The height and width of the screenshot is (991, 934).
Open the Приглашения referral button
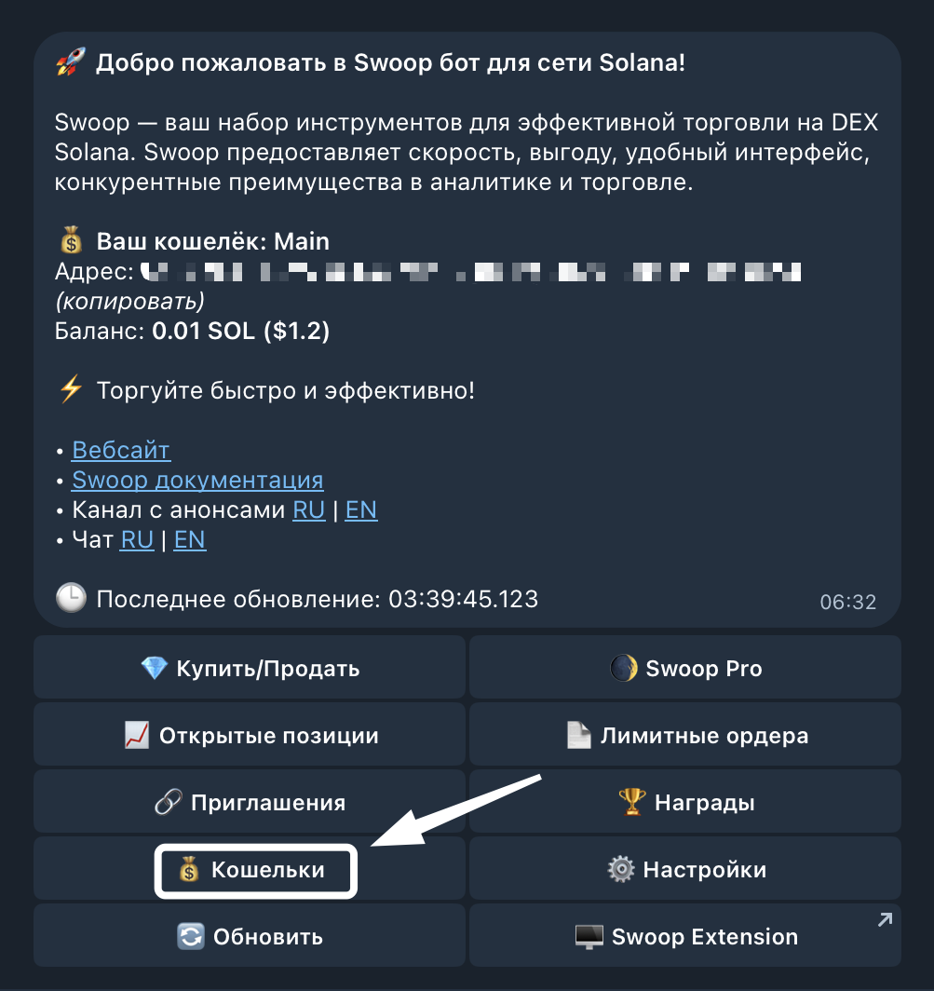coord(250,802)
